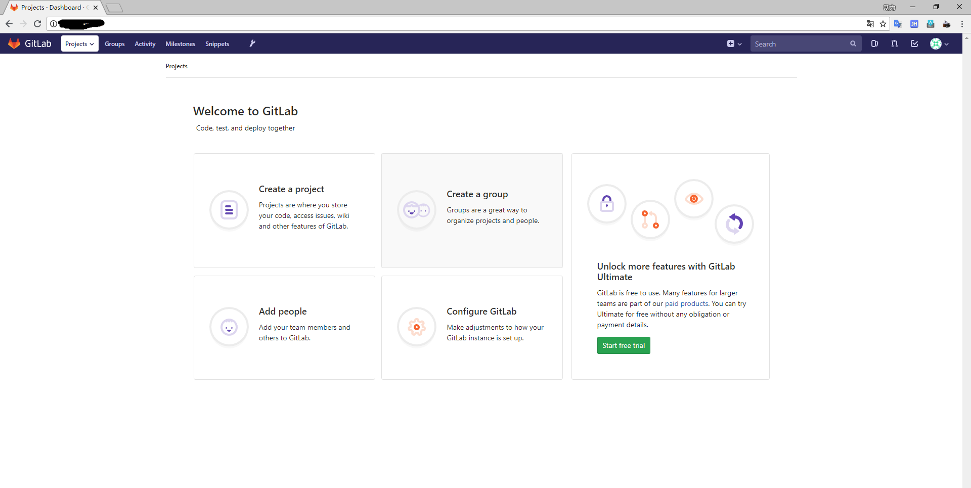971x488 pixels.
Task: Click the merge branch icon in Ultimate card
Action: click(650, 220)
